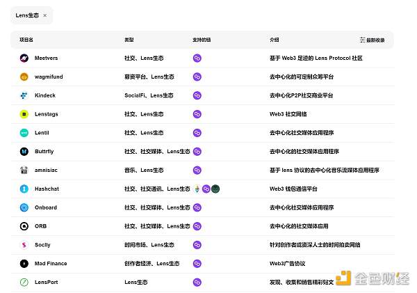Click amnisiac's 音乐、Lens生态 type cell
The width and height of the screenshot is (417, 293).
(x=144, y=170)
